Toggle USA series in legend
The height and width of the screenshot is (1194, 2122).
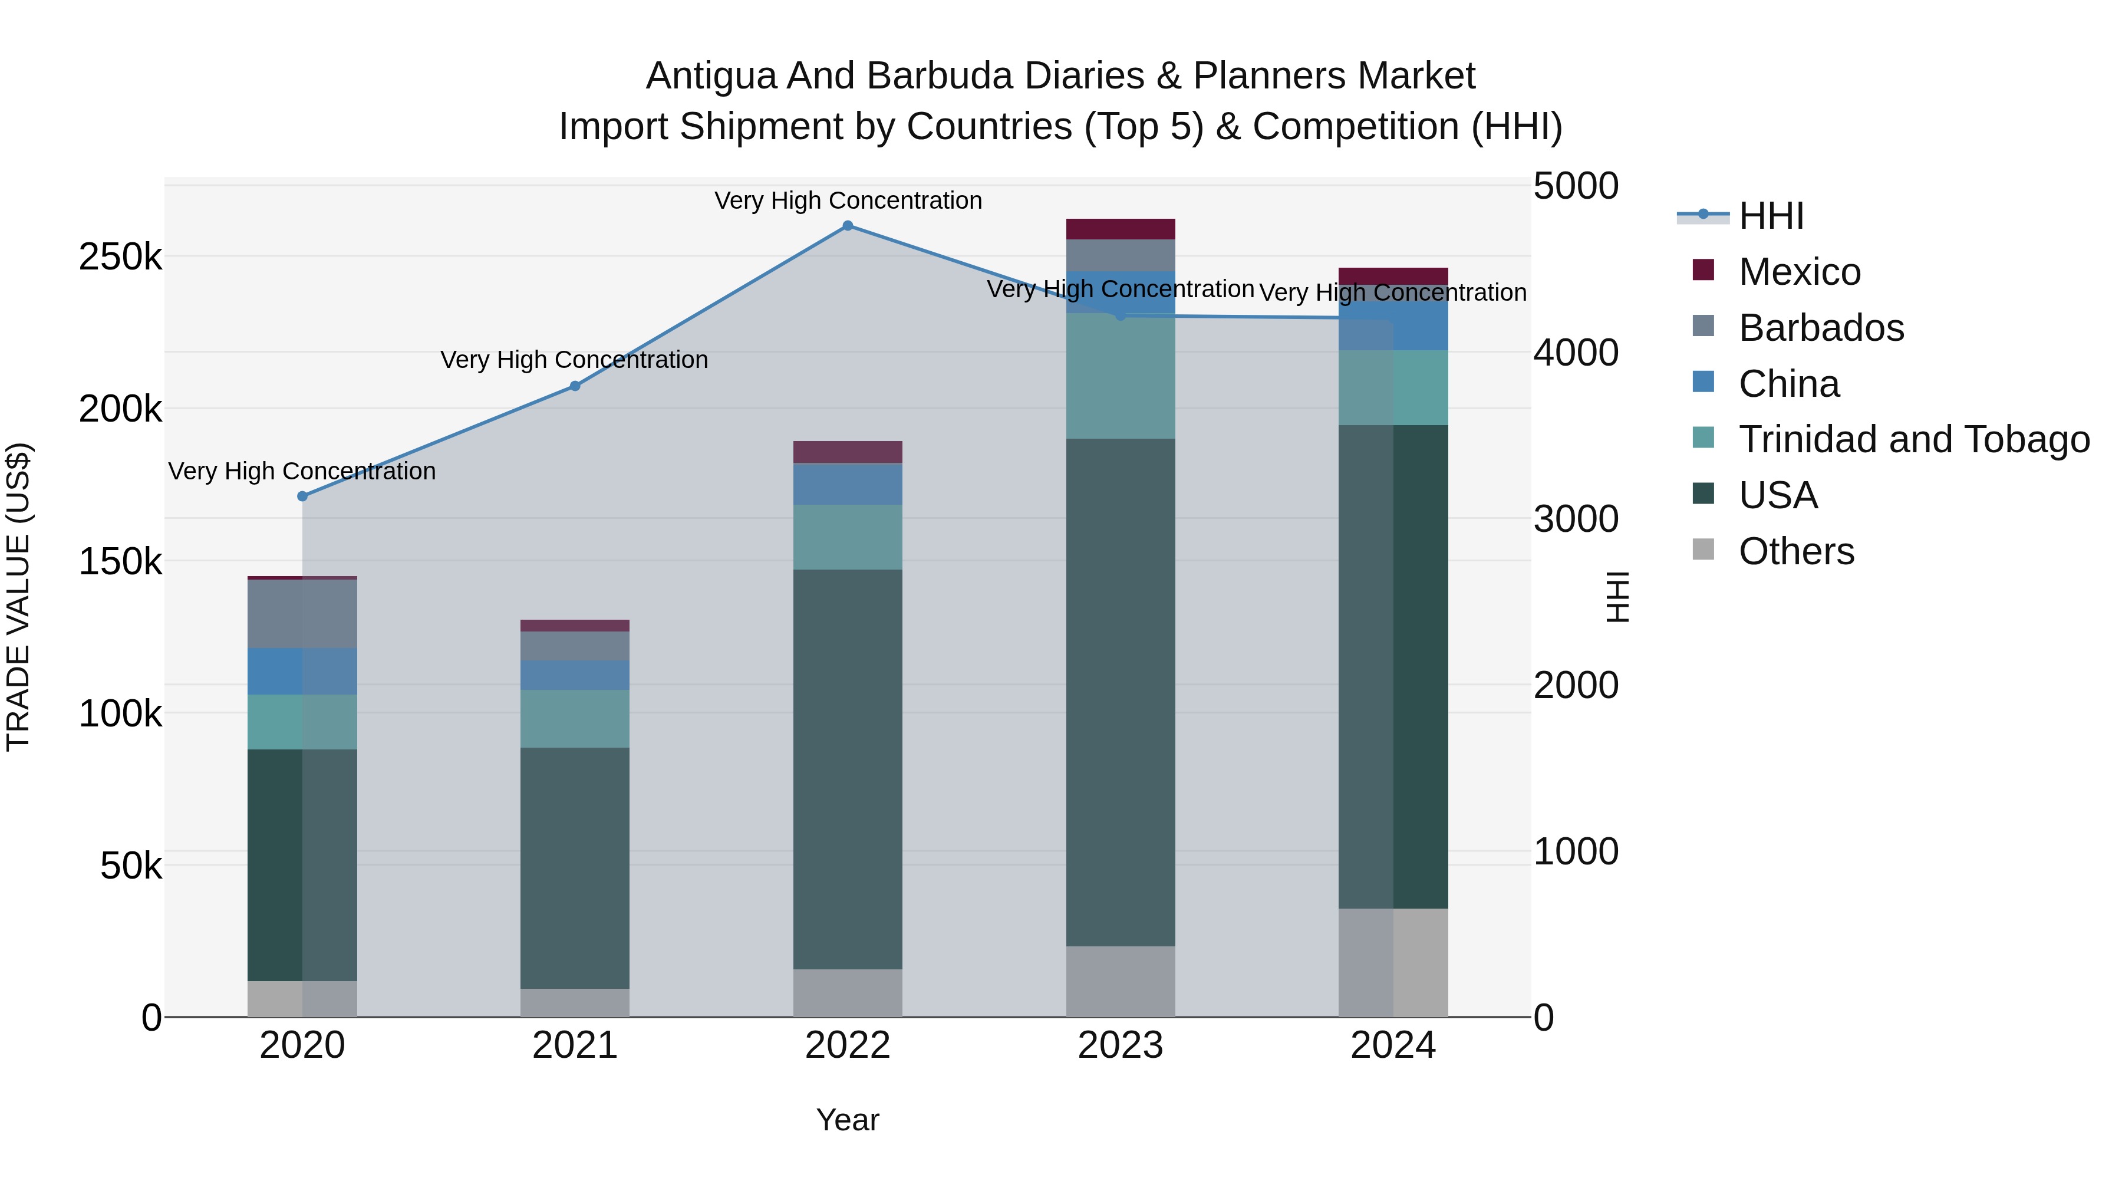[1755, 495]
